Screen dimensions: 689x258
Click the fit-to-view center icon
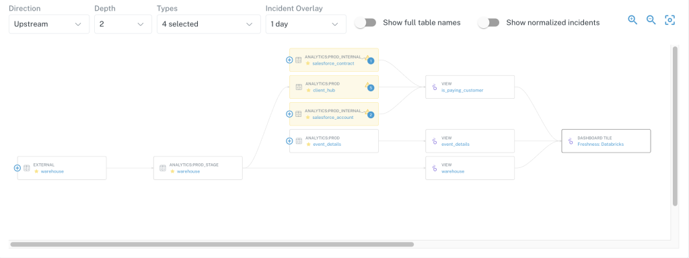tap(669, 19)
